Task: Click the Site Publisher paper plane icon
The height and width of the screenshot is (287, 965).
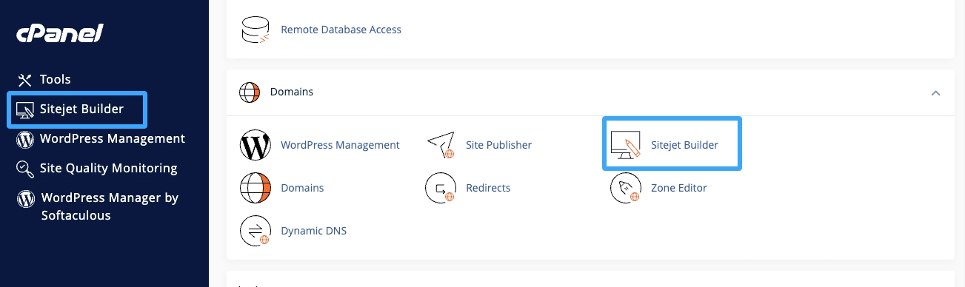Action: 441,145
